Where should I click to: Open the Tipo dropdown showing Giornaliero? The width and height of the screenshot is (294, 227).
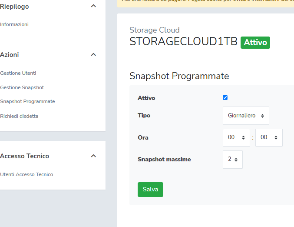(x=246, y=116)
